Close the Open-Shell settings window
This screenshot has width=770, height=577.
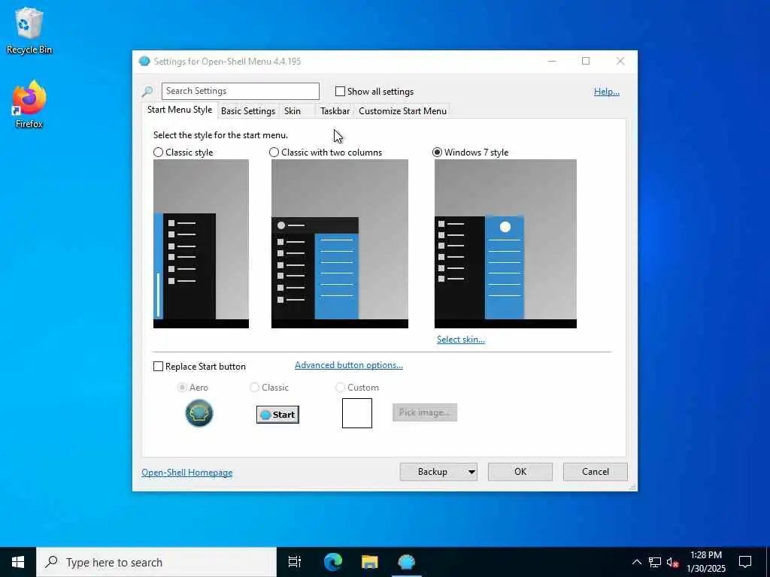[620, 62]
